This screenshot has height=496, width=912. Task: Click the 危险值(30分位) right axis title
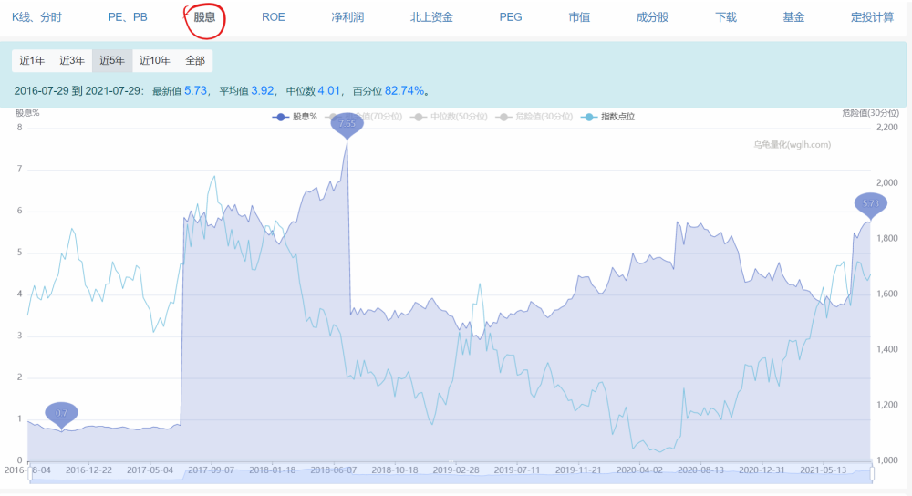tap(869, 113)
